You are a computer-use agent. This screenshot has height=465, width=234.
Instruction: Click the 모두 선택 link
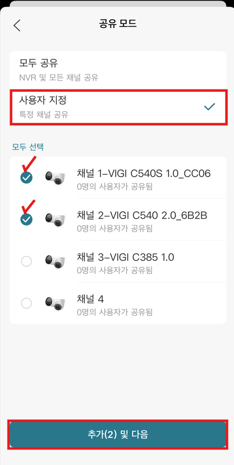(x=28, y=147)
